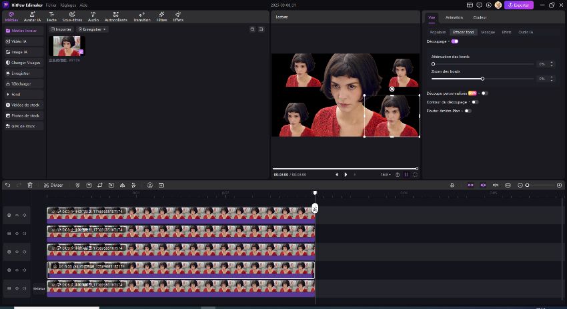Click the trash delete icon in timeline toolbar
Viewport: 567px width, 309px height.
(30, 185)
